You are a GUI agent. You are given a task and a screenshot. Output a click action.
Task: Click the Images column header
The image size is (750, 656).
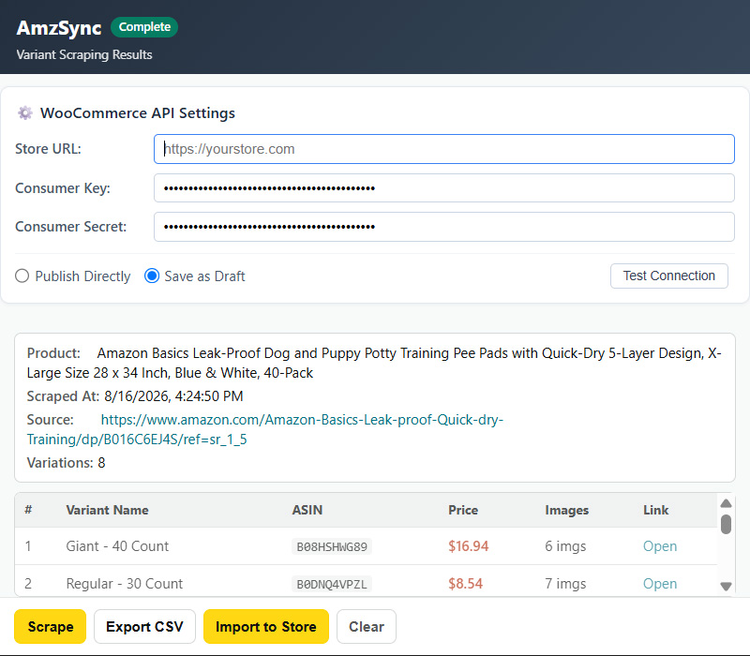[x=567, y=510]
